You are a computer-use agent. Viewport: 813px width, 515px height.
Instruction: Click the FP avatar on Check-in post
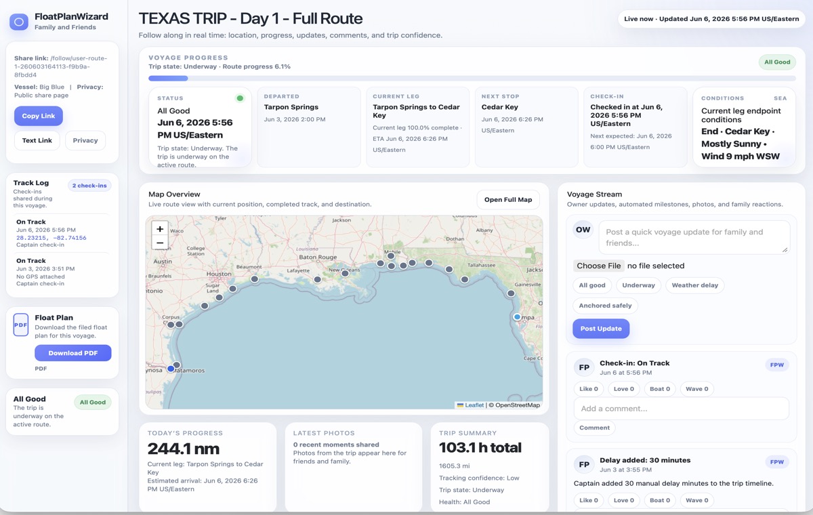click(584, 367)
